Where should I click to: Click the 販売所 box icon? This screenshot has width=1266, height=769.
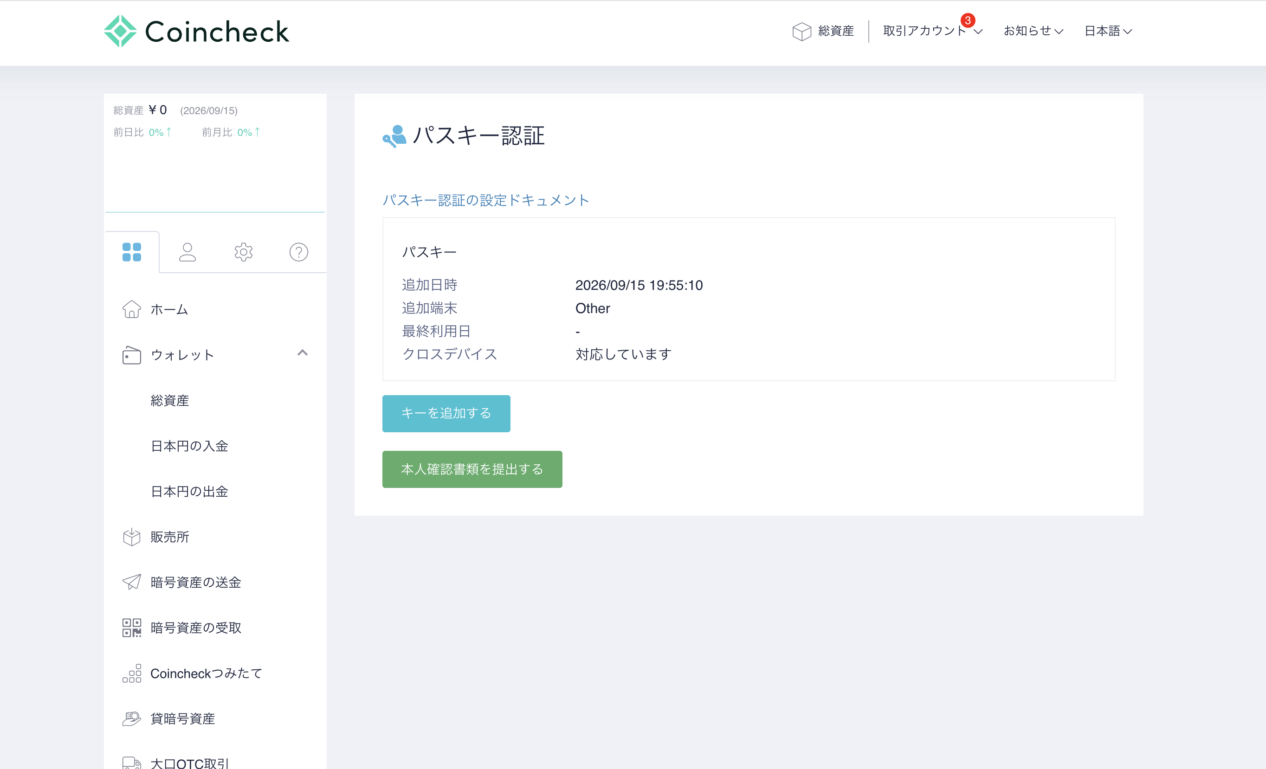(131, 537)
